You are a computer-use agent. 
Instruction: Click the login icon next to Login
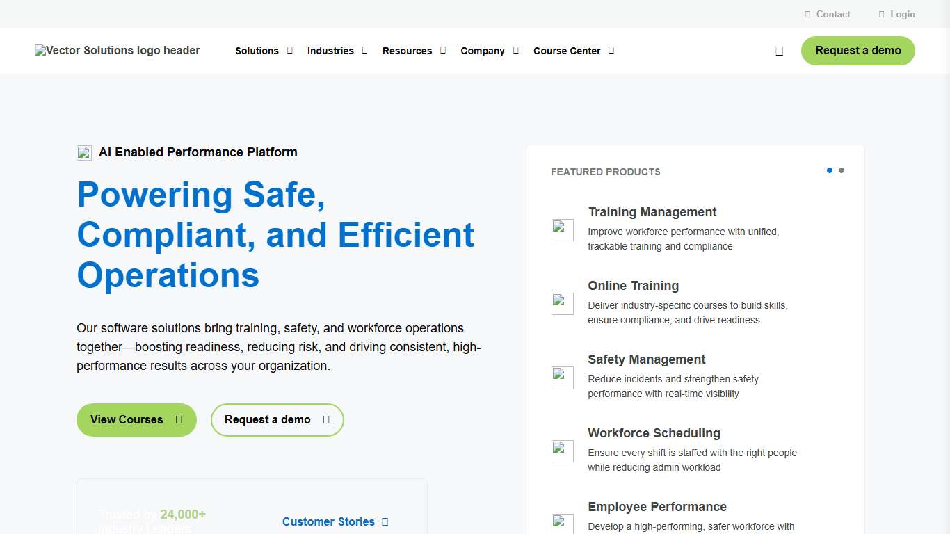(x=880, y=14)
